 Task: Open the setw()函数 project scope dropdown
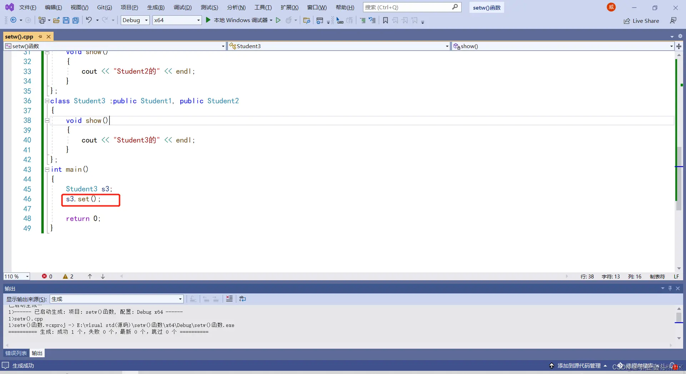tap(115, 46)
